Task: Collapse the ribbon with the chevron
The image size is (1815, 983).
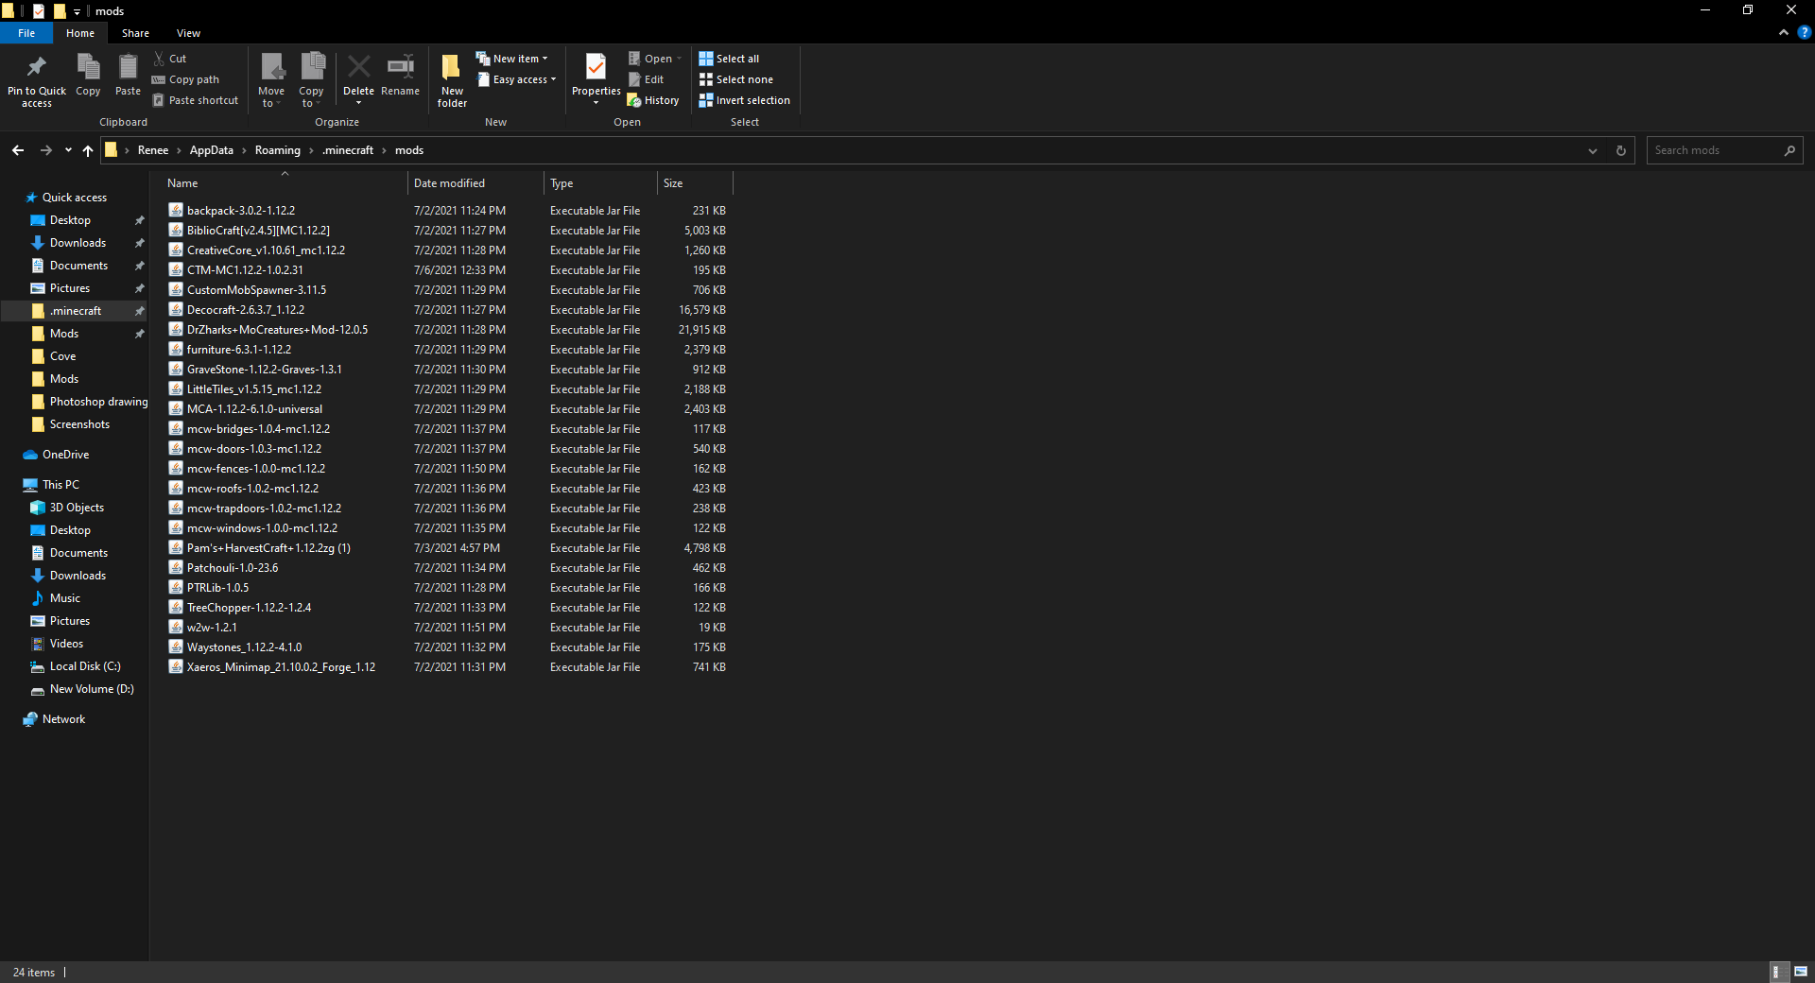Action: [1783, 32]
